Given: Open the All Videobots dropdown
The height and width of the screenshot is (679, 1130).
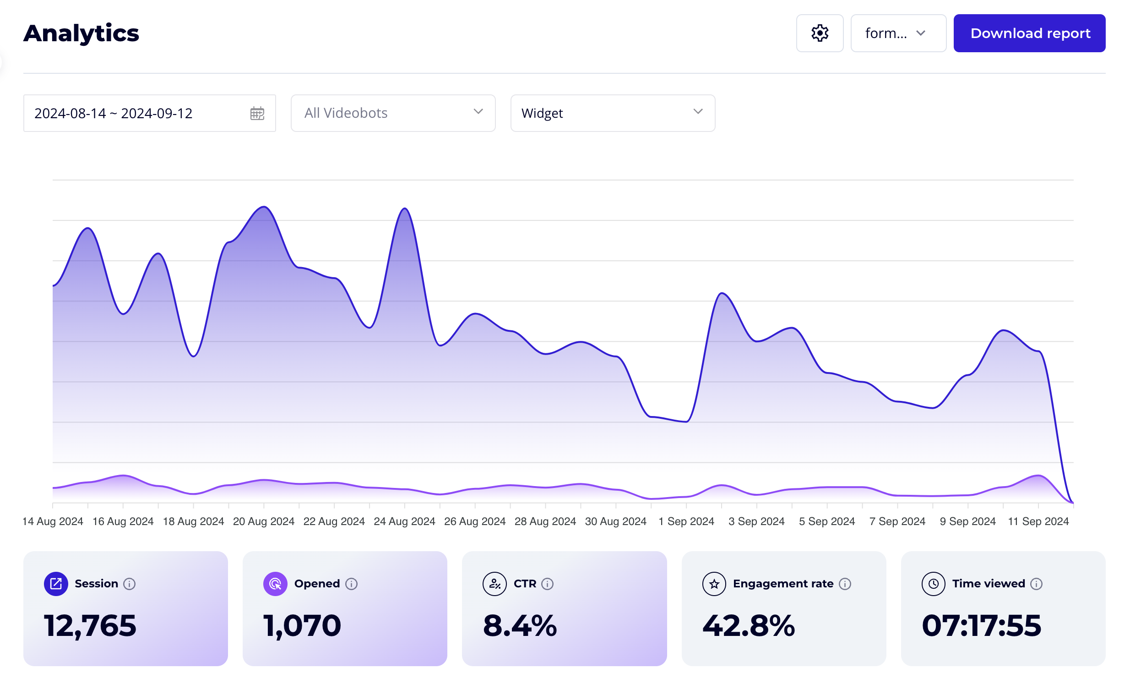Looking at the screenshot, I should point(392,113).
